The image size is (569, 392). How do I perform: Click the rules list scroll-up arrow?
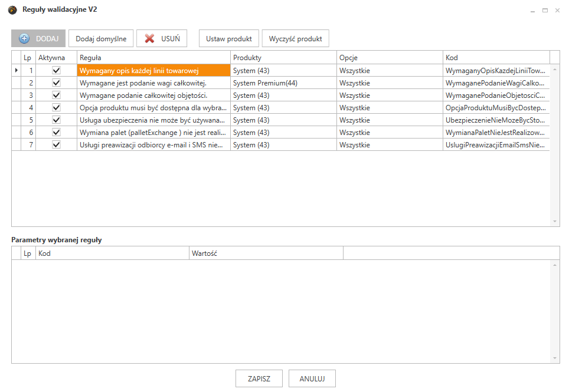pyautogui.click(x=555, y=69)
